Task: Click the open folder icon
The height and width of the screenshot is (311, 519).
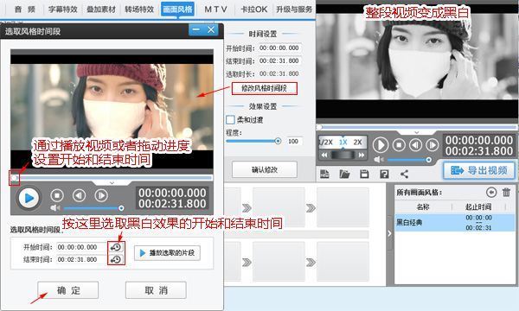Action: pos(344,174)
